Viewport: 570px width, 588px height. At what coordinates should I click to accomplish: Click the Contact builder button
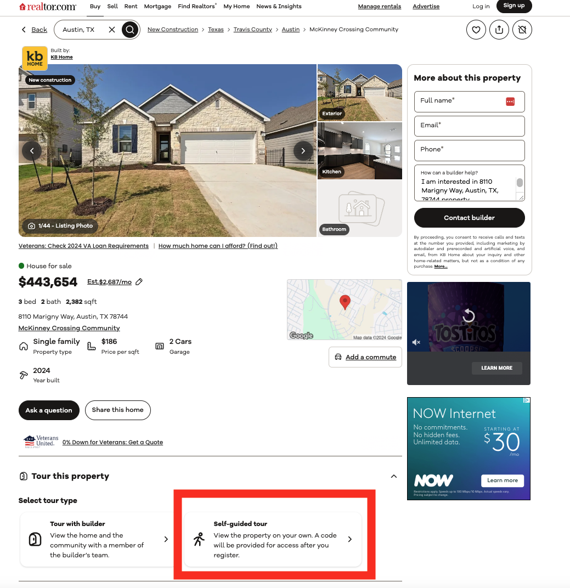point(469,218)
